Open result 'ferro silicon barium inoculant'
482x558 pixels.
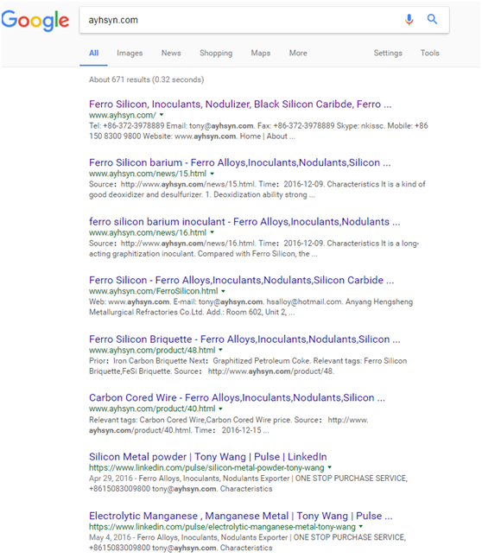coord(244,222)
